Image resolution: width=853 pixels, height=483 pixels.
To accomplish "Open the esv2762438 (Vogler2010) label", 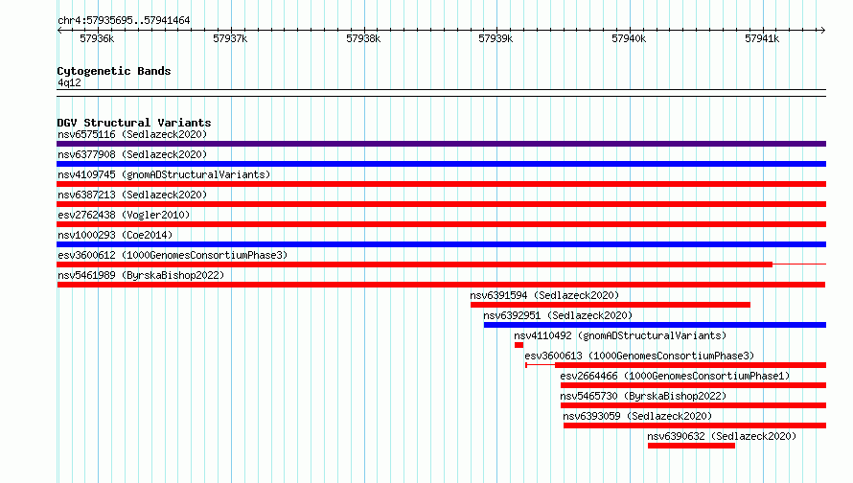I will pyautogui.click(x=124, y=215).
